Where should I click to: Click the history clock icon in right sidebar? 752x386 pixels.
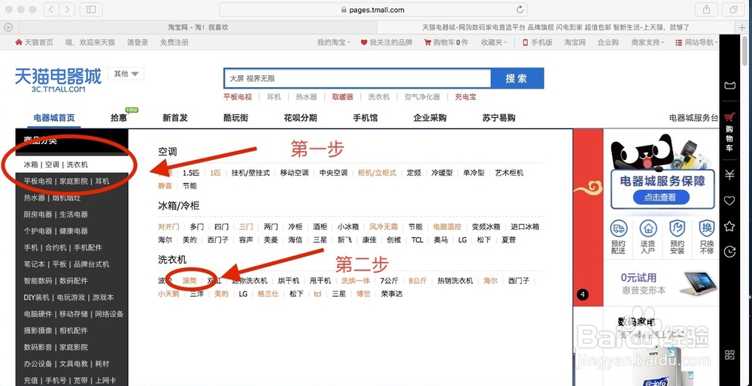[x=729, y=251]
